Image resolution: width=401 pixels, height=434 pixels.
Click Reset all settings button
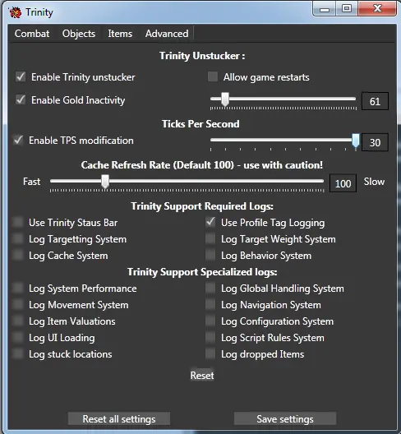[119, 418]
